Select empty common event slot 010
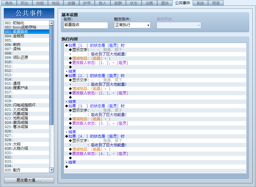 (x=27, y=62)
